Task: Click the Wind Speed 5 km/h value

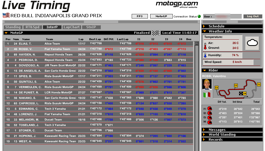Action: click(x=237, y=62)
